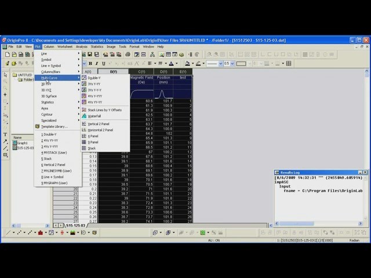Open the line plot dropdown arrow in bottom toolbar
This screenshot has width=371, height=278.
tap(13, 233)
